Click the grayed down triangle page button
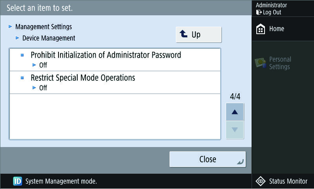Viewport: 314px width, 189px height. [235, 130]
